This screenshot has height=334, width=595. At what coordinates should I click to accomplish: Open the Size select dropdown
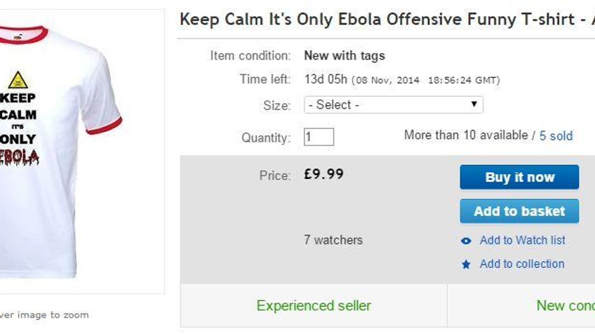tap(393, 105)
